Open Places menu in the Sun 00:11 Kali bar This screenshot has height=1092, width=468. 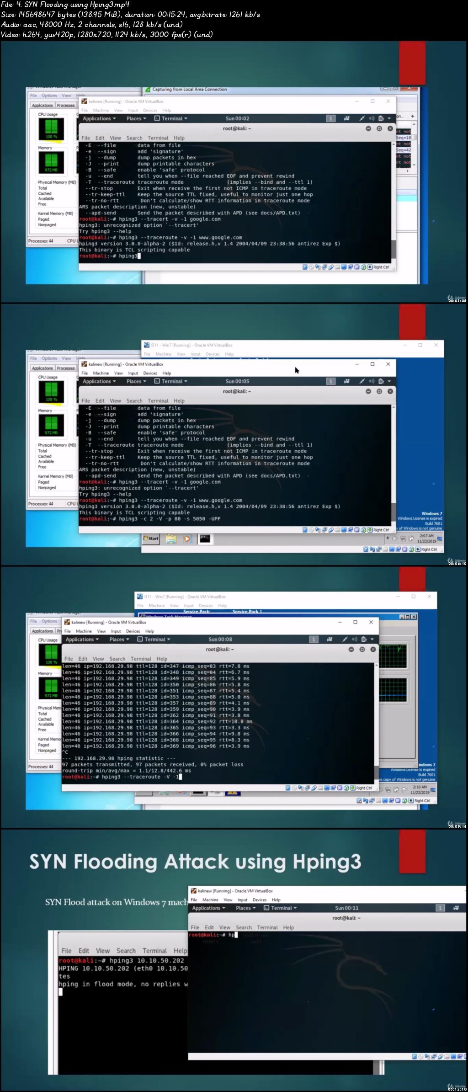(x=246, y=908)
